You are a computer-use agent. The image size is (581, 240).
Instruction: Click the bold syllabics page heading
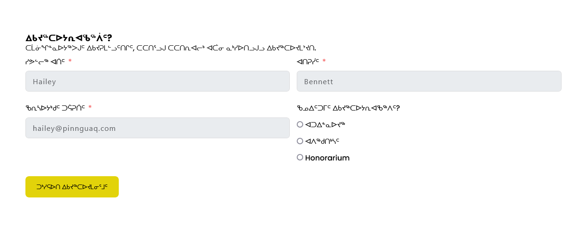coord(68,38)
